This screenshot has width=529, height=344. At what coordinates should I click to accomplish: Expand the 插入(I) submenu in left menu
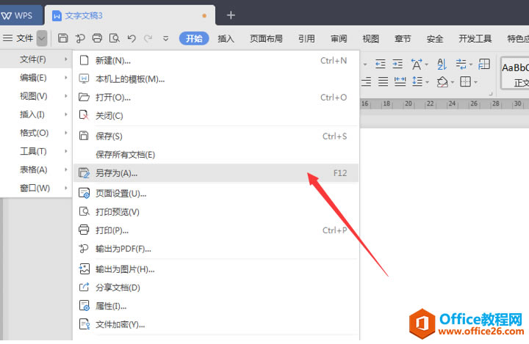coord(36,114)
